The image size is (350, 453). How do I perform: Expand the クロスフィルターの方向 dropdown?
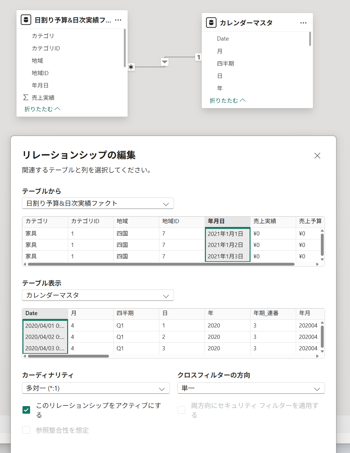coord(251,388)
